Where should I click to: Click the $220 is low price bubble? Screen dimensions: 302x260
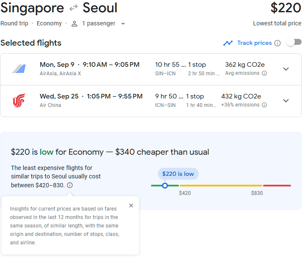(178, 174)
